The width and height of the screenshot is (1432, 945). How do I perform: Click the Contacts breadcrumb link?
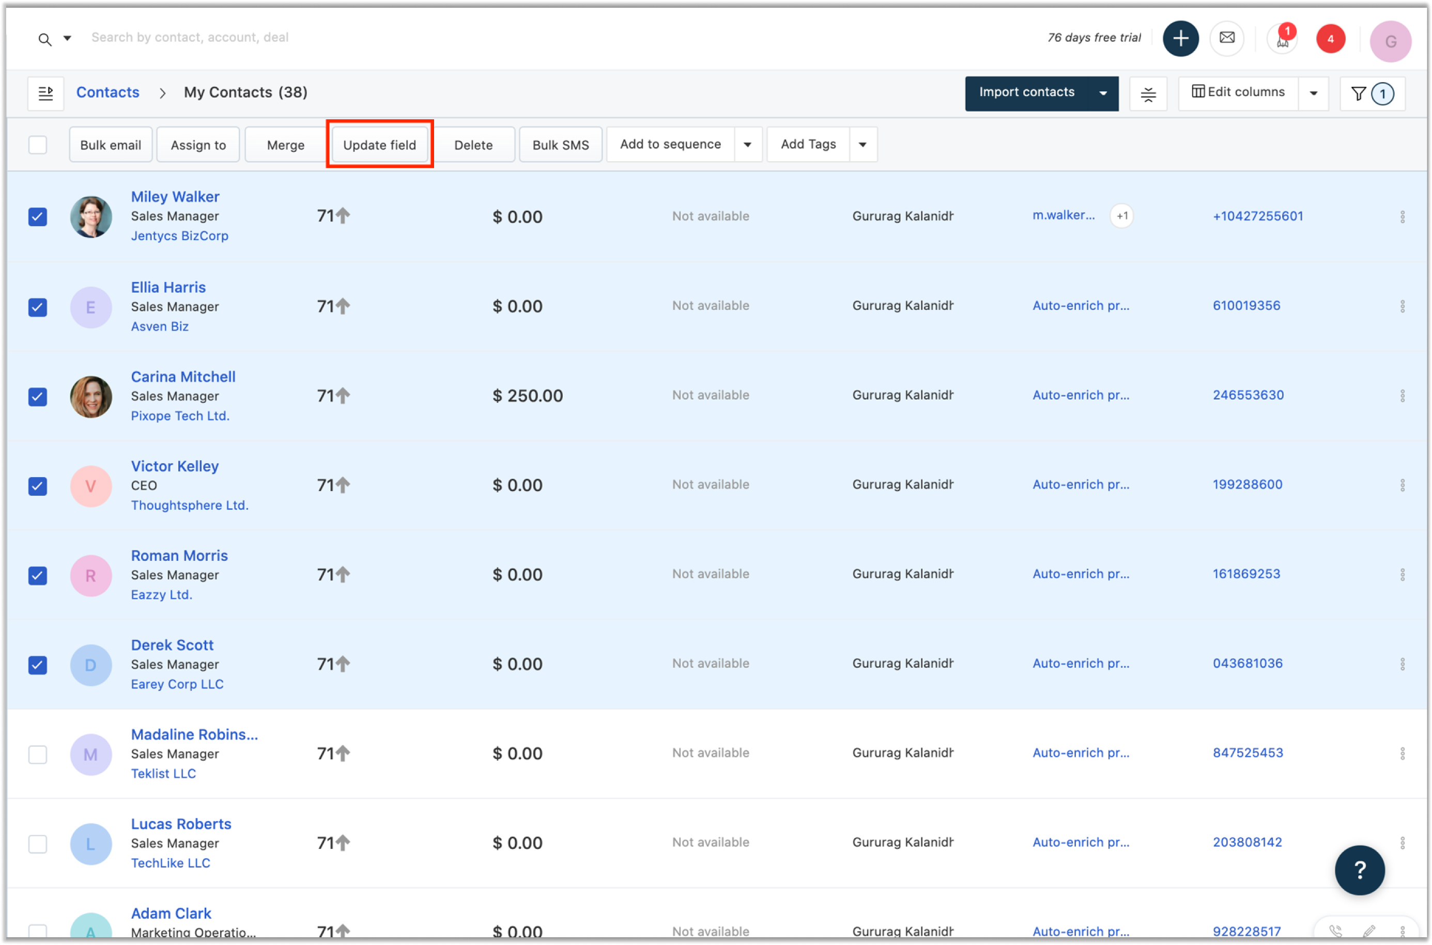[x=107, y=91]
